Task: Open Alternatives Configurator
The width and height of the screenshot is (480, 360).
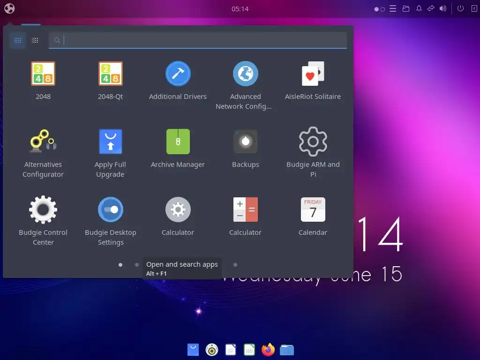Action: (x=43, y=153)
